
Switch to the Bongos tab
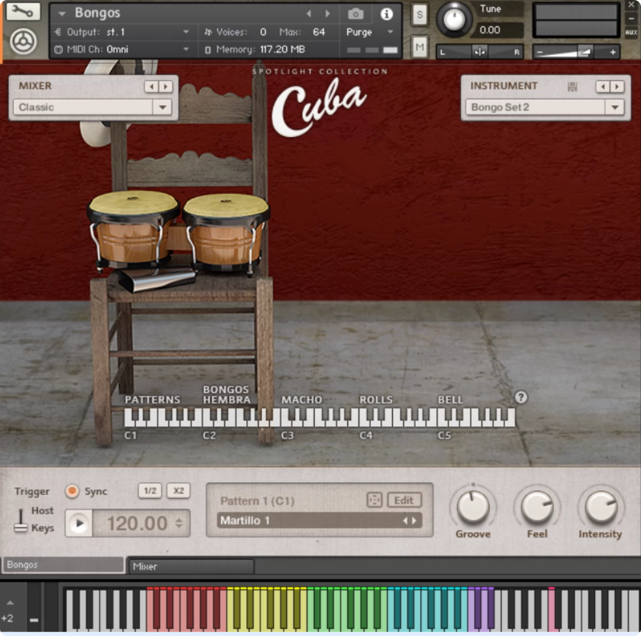63,565
